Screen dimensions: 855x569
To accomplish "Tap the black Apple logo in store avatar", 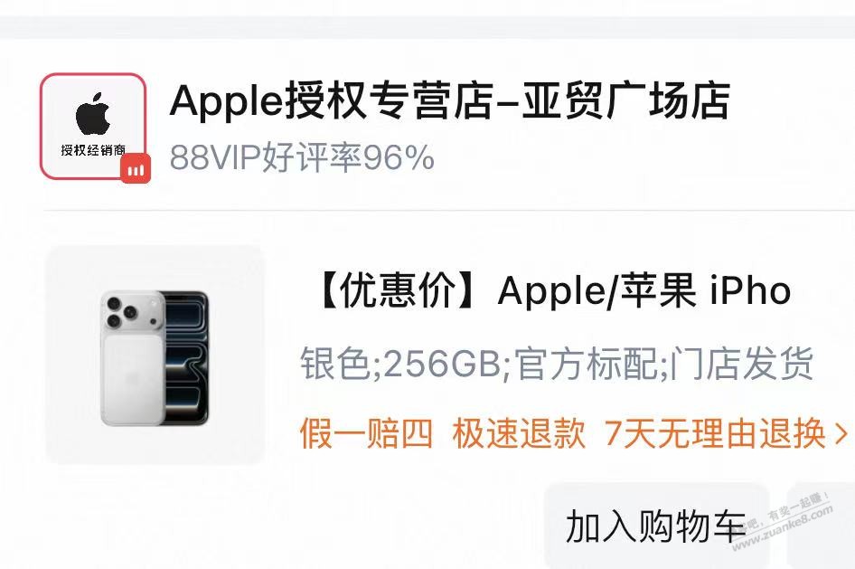I will tap(93, 113).
